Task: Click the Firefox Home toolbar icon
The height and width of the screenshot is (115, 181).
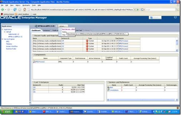Action: [24, 10]
